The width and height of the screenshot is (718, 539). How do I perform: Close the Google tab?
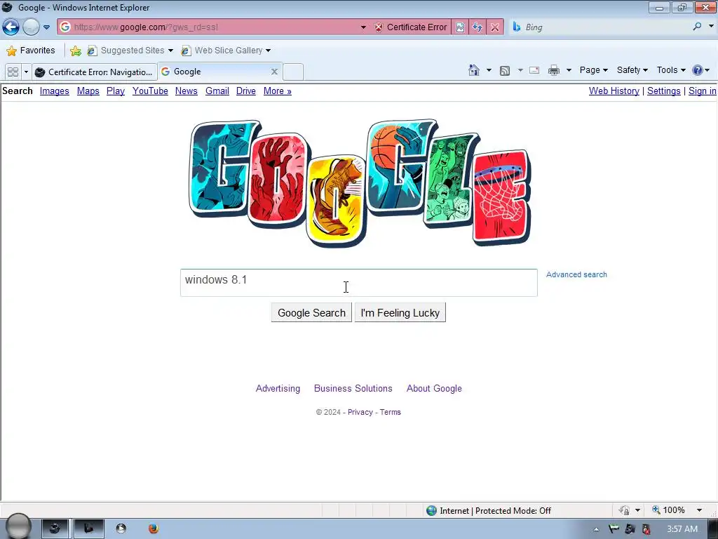[274, 72]
